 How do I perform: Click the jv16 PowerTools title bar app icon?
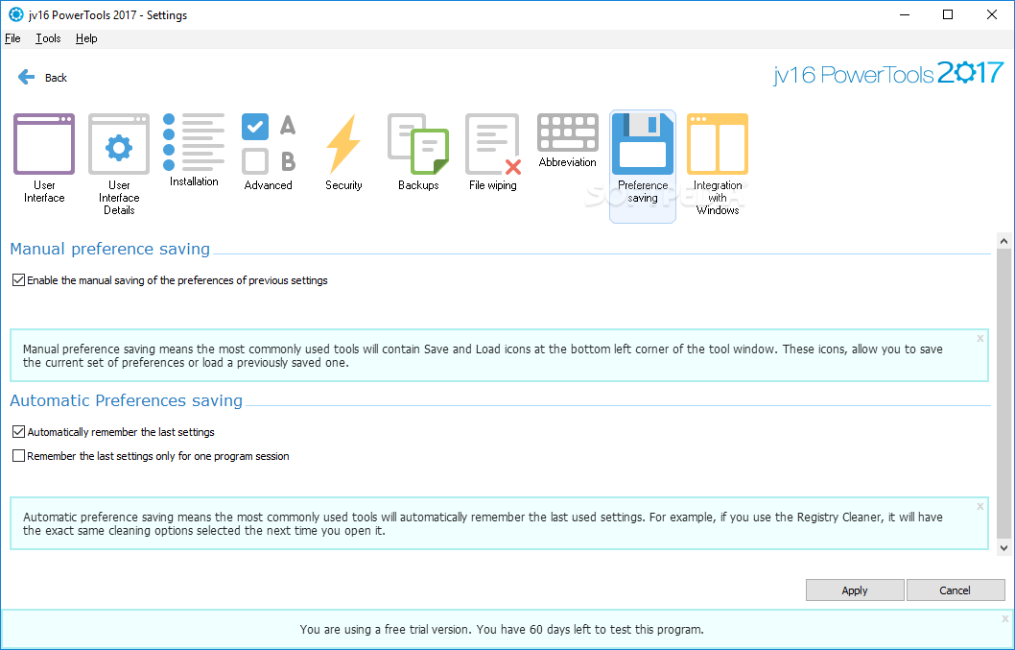(x=15, y=14)
